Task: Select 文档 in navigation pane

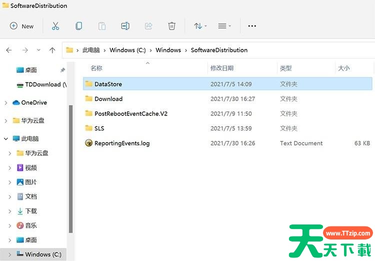Action: tap(27, 196)
